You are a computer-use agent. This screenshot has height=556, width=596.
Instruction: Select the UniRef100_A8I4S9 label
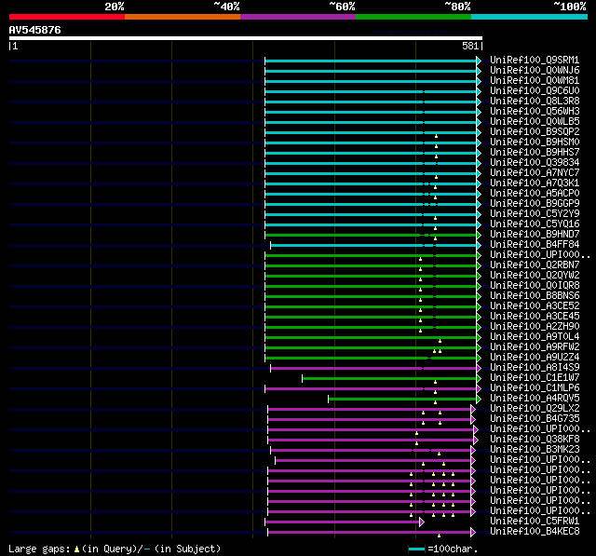coord(535,368)
